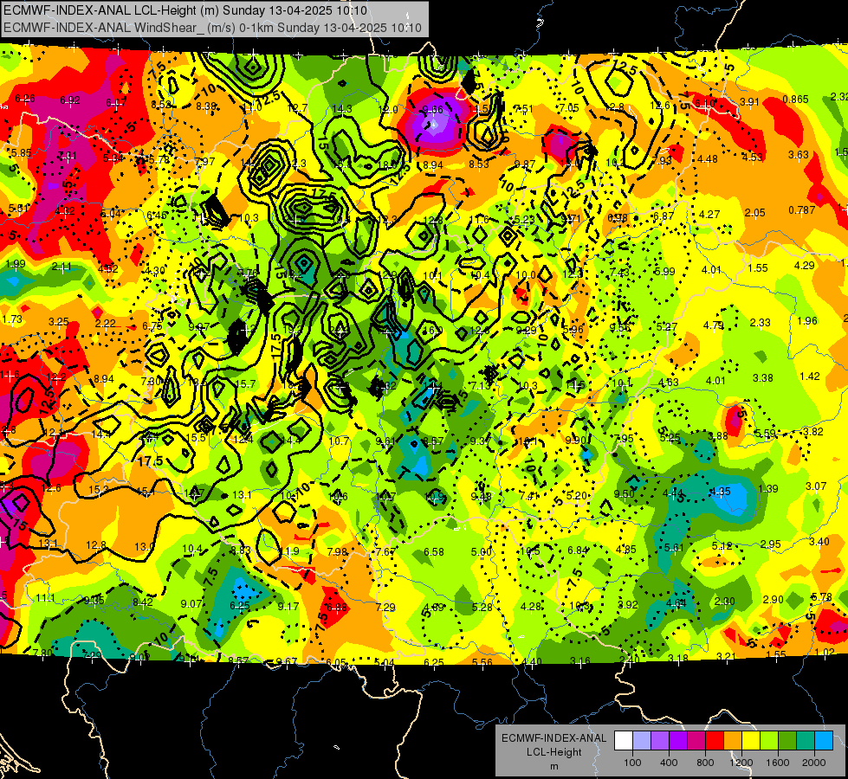
Task: Click the map value 3.40
Action: pos(819,541)
